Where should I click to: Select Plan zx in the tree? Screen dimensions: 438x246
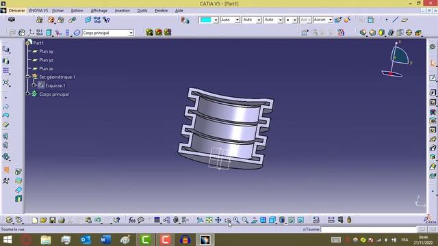46,68
